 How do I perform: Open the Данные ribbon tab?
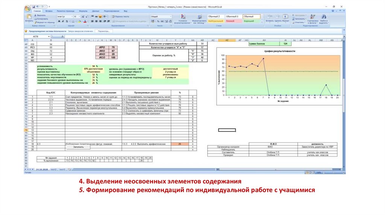(x=95, y=11)
